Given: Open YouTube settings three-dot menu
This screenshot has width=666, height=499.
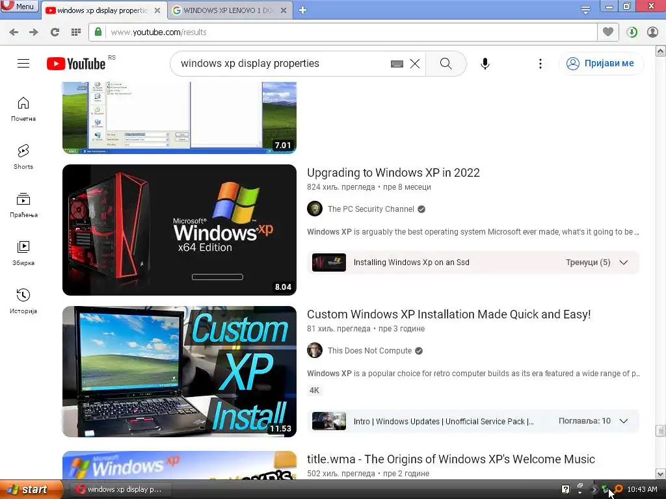Looking at the screenshot, I should pos(540,64).
